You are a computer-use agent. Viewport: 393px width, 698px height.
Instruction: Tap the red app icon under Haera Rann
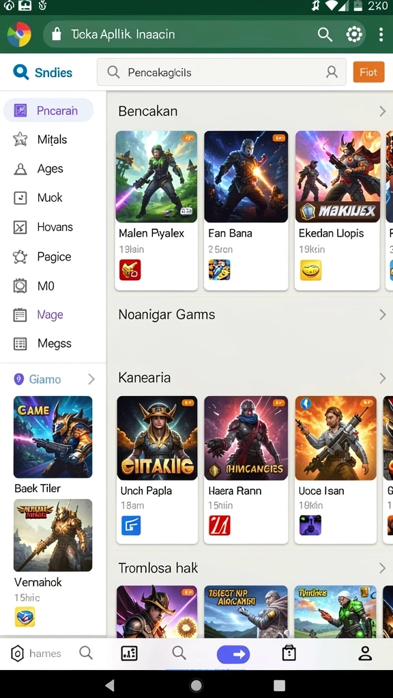tap(220, 526)
